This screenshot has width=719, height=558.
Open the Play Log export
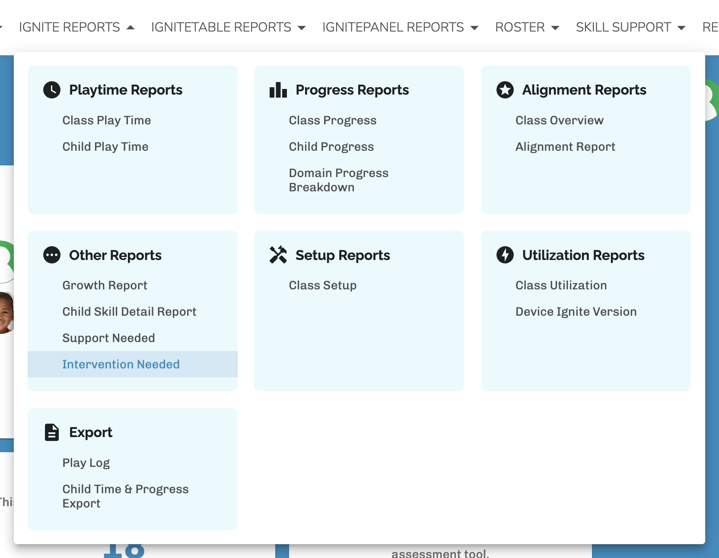coord(86,463)
